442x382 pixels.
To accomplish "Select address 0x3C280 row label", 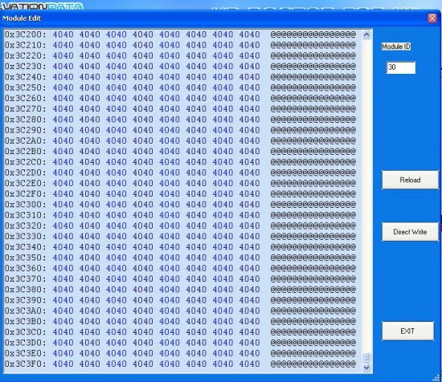I will [25, 120].
